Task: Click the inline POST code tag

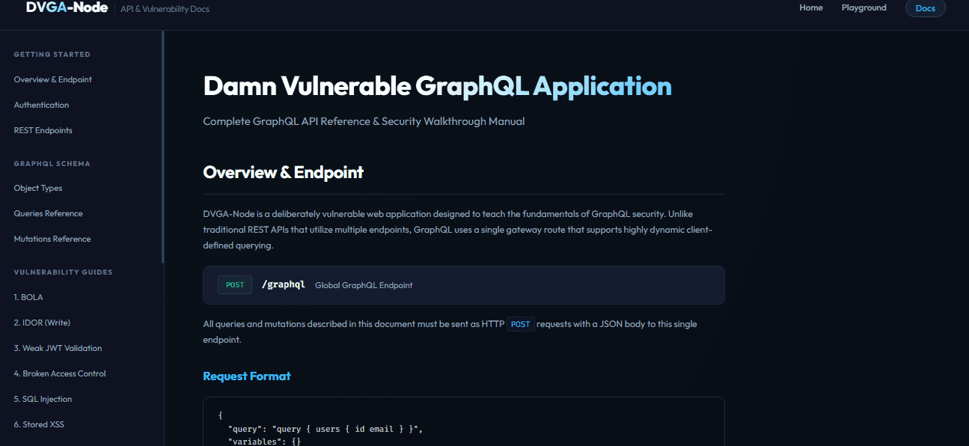Action: [521, 324]
